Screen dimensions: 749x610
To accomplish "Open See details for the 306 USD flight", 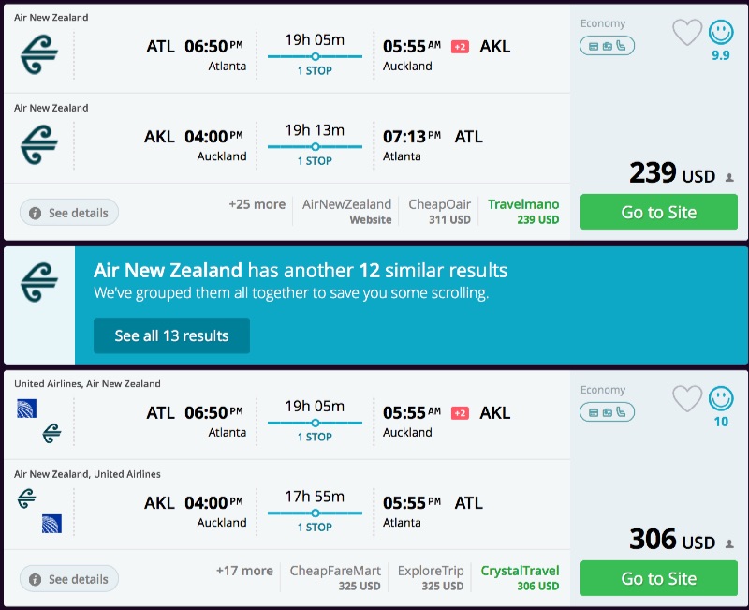I will click(x=69, y=579).
